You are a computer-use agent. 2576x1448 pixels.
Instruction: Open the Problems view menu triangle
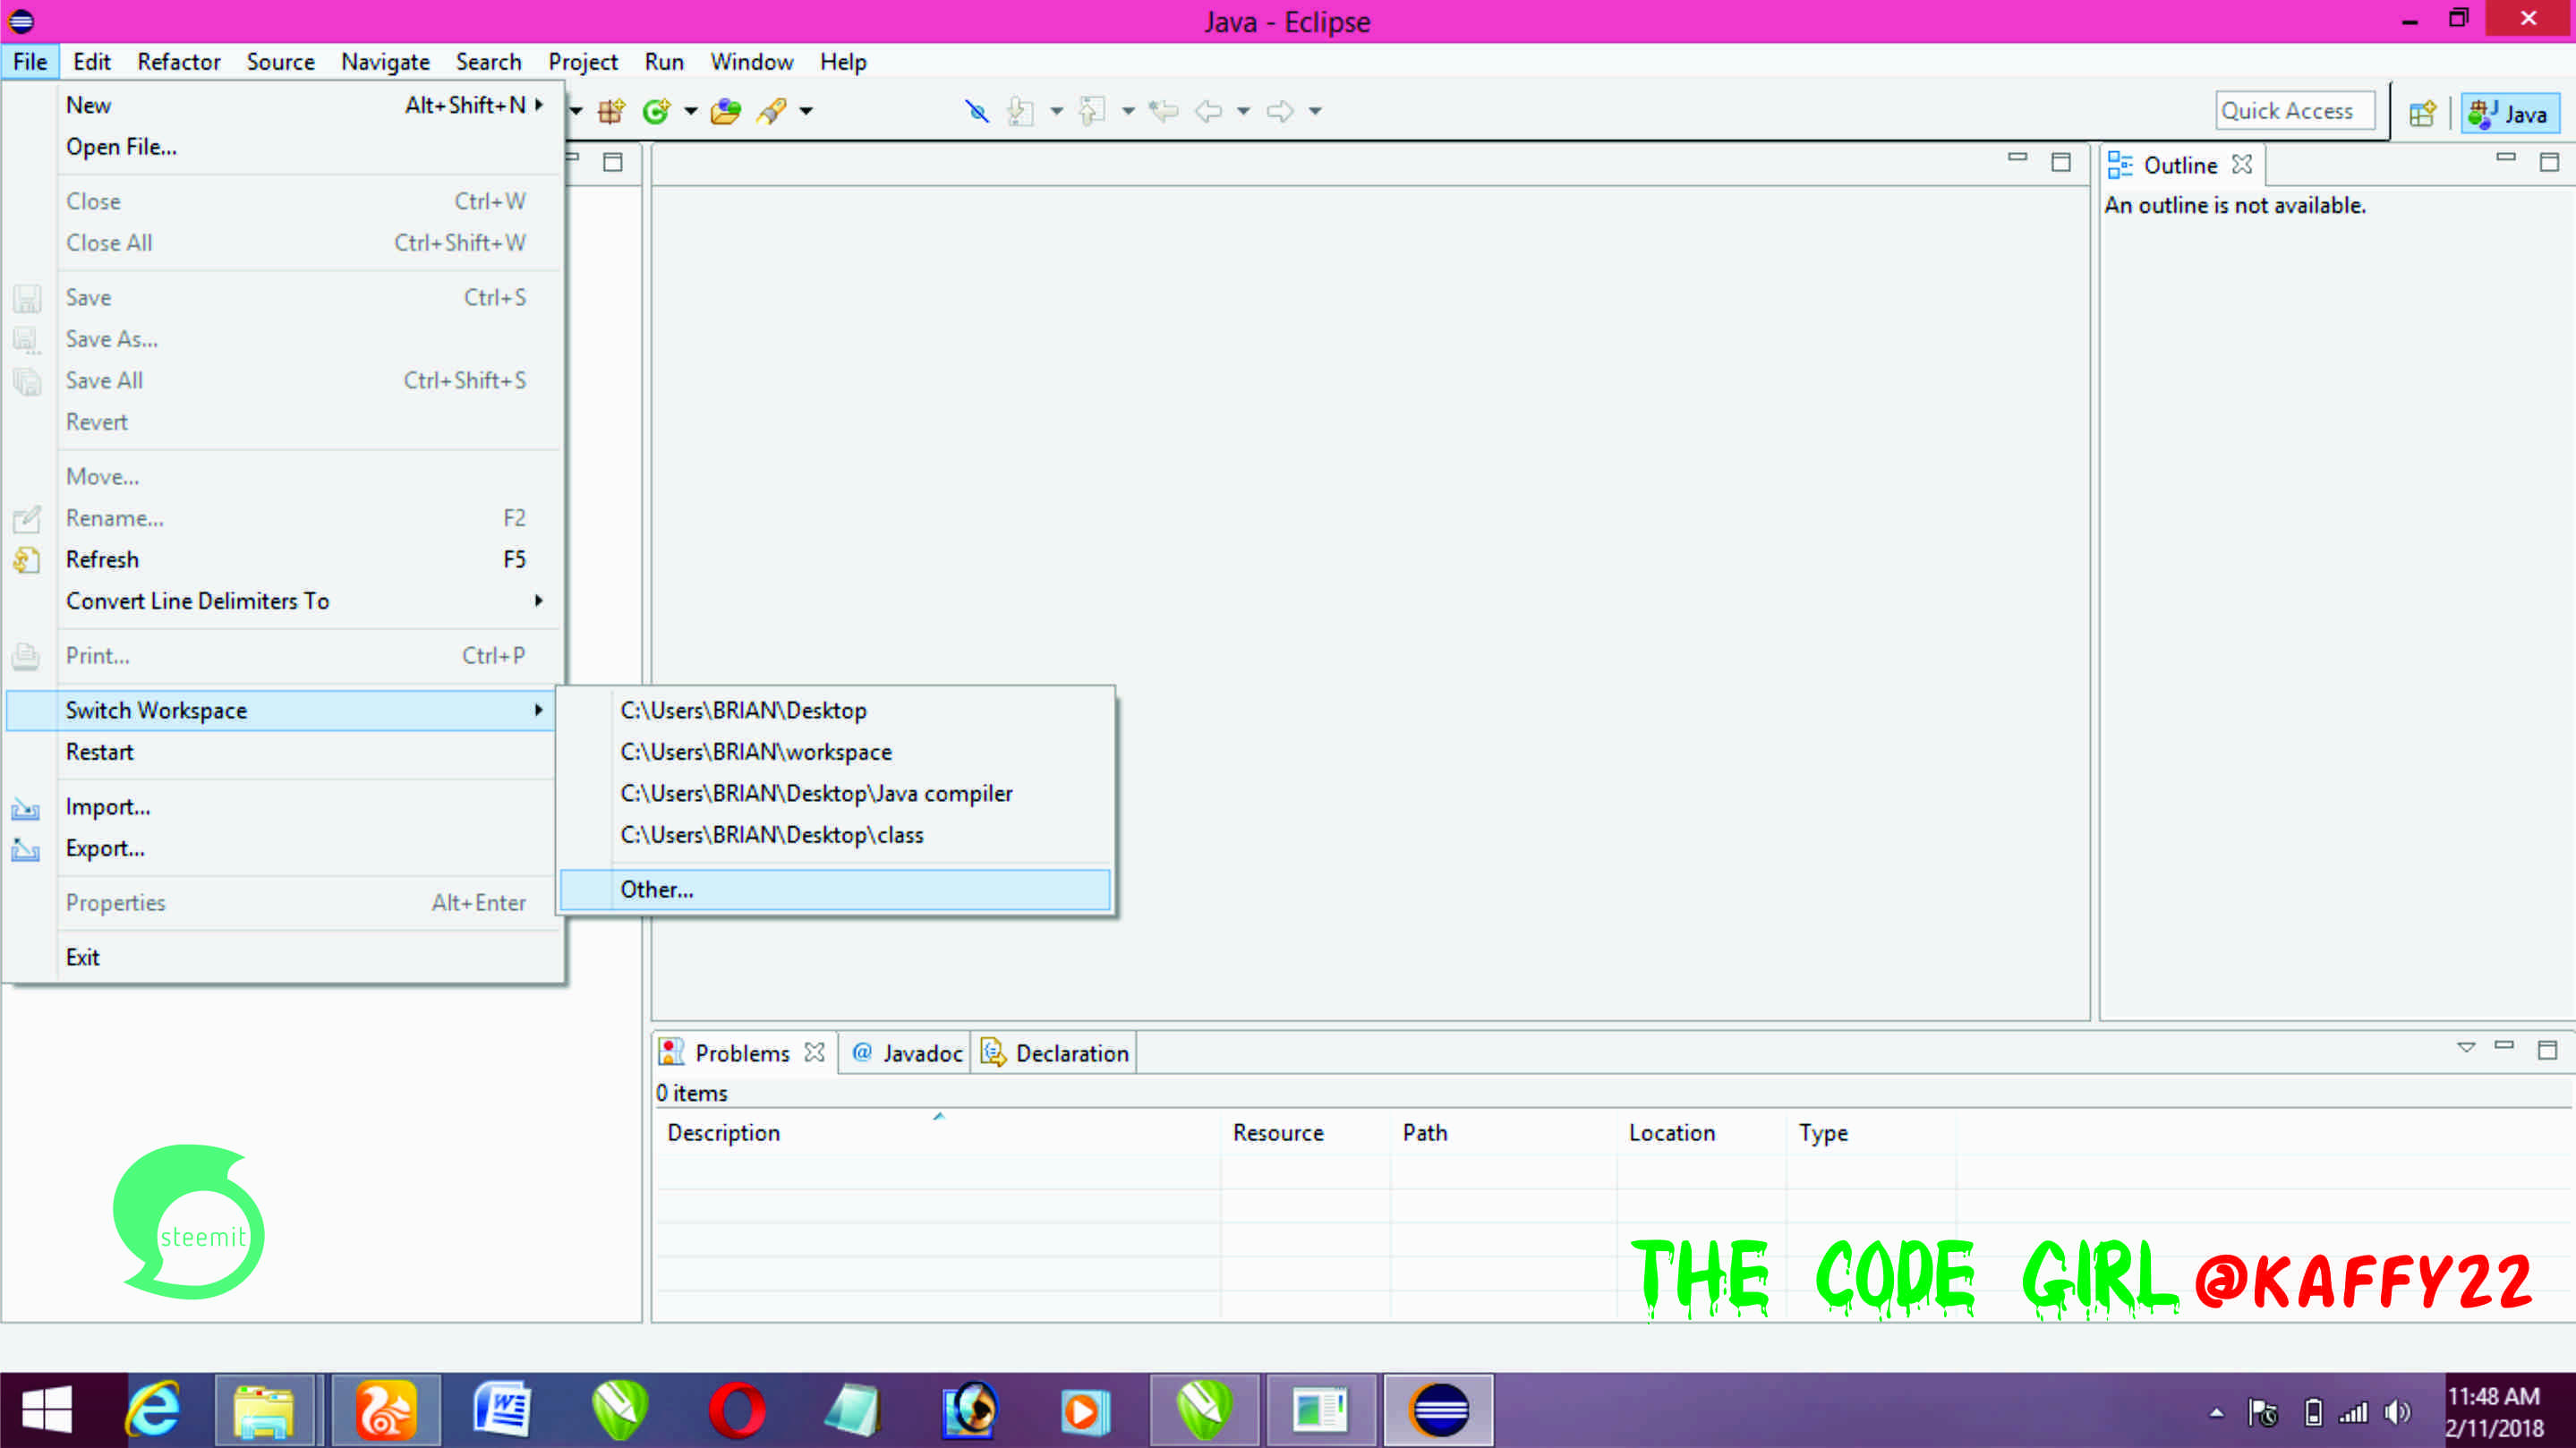(2466, 1047)
